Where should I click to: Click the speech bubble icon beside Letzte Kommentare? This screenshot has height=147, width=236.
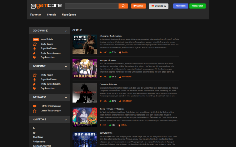(x=35, y=106)
